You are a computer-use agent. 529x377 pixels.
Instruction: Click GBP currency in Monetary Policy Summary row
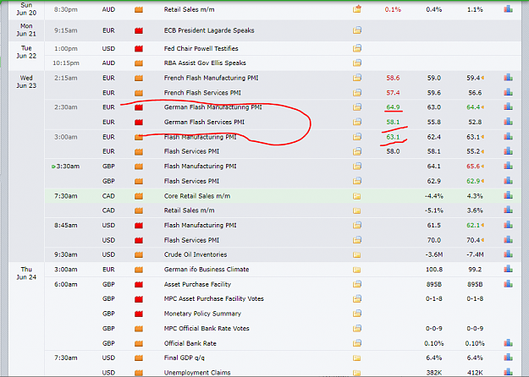point(108,314)
